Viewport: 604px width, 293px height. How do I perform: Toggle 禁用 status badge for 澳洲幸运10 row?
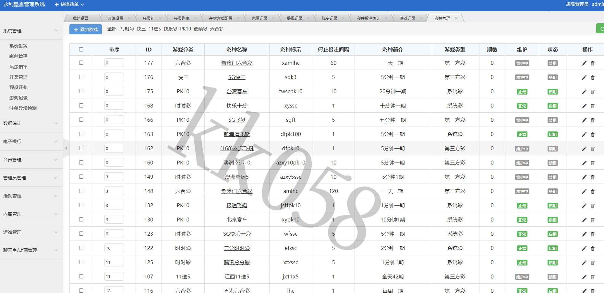click(553, 163)
